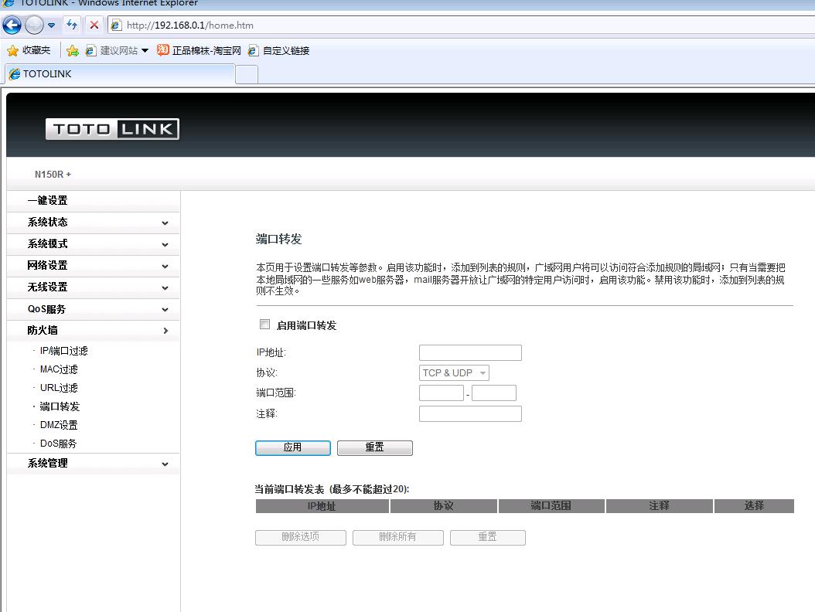The height and width of the screenshot is (612, 815).
Task: Switch to the TOTOLINK browser tab
Action: (x=120, y=74)
